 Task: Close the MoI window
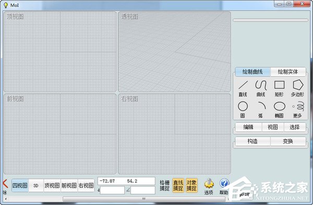pos(302,4)
